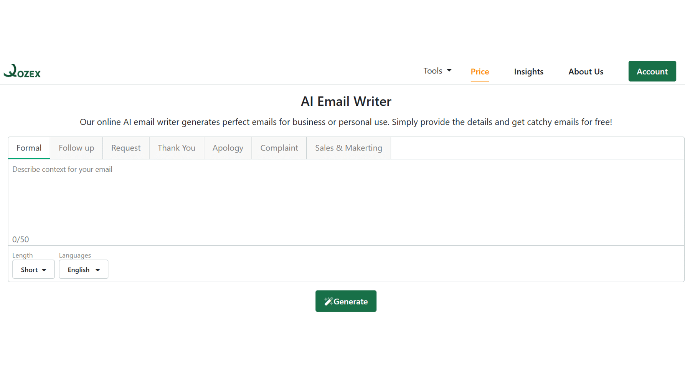Viewport: 685px width, 385px height.
Task: Navigate to Price page link
Action: 480,71
